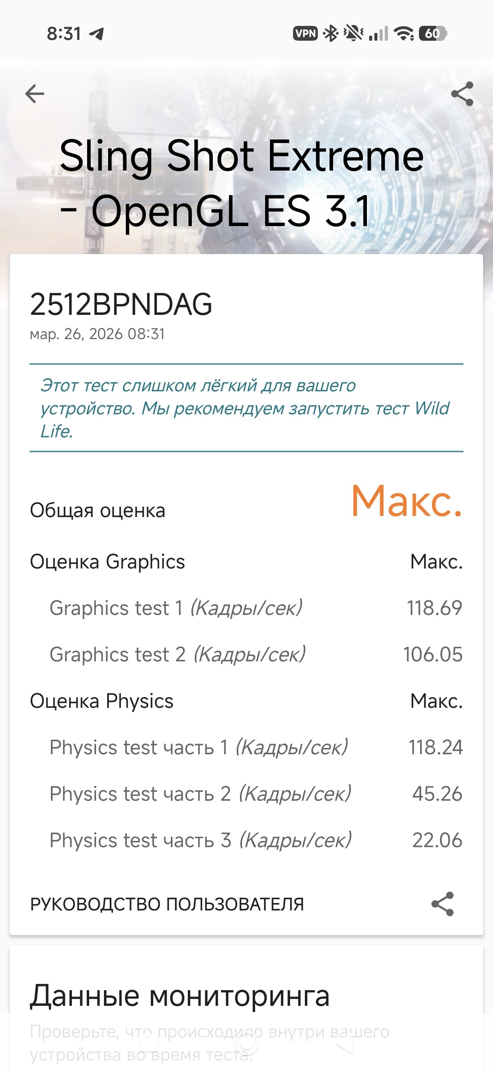Tap the battery level indicator
The image size is (493, 1072).
(433, 33)
